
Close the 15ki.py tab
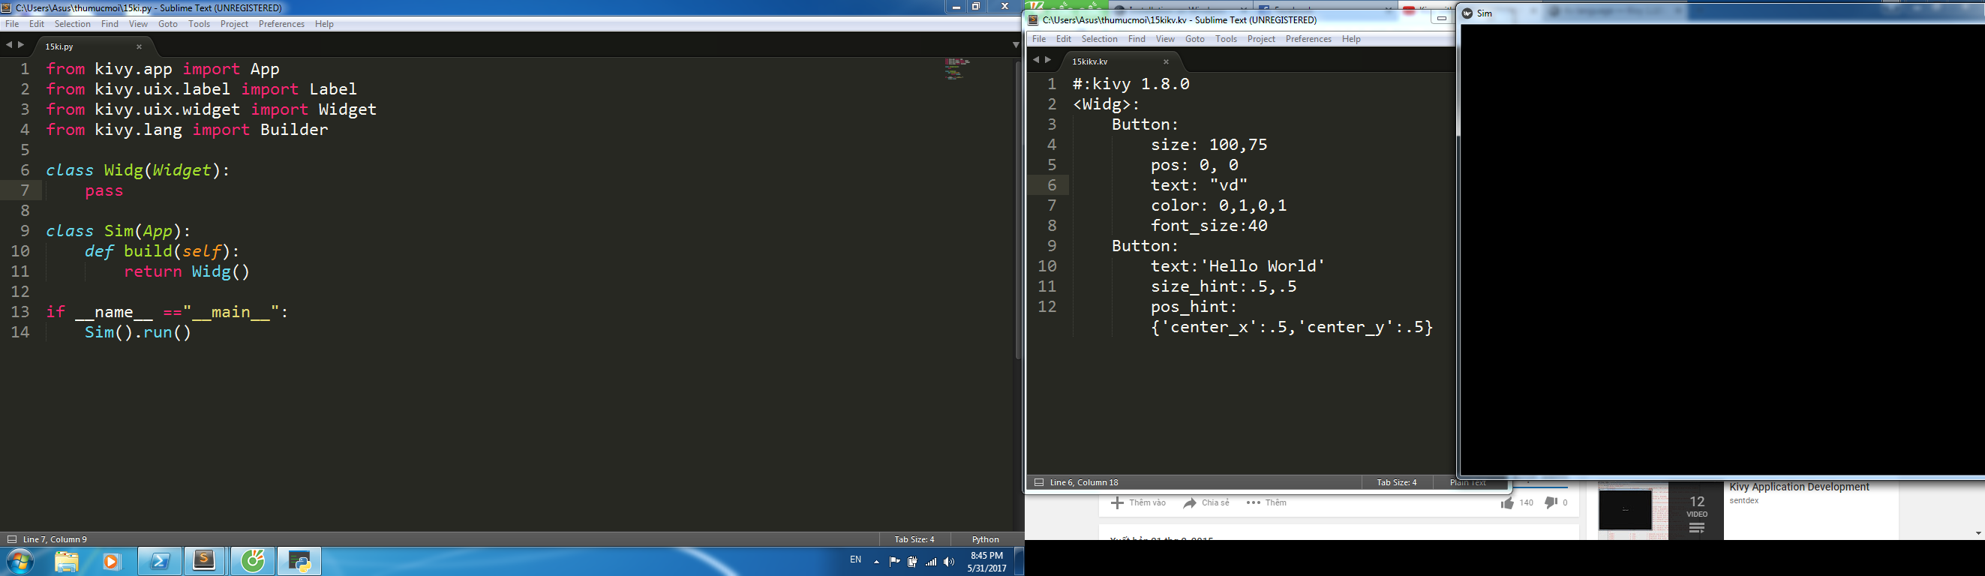pos(139,47)
